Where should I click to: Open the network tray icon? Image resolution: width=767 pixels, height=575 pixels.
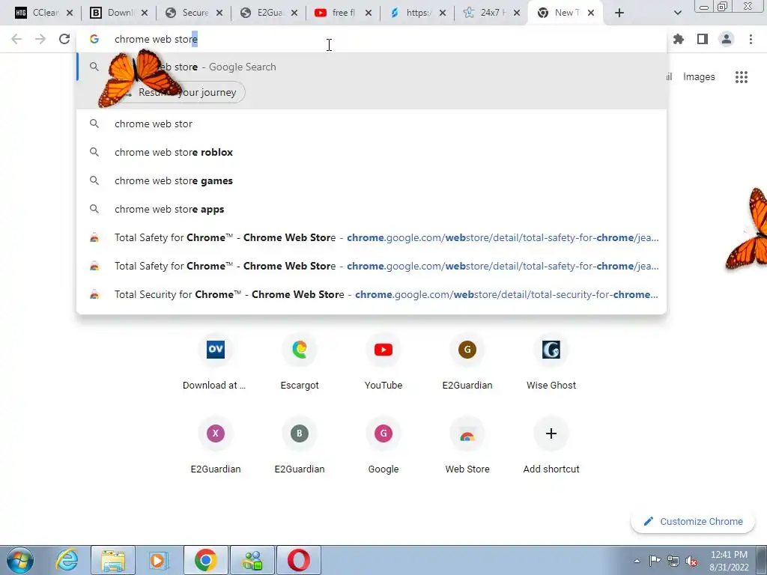click(673, 561)
